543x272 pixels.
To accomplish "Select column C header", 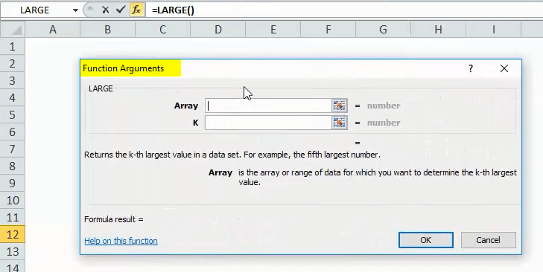I will coord(163,30).
